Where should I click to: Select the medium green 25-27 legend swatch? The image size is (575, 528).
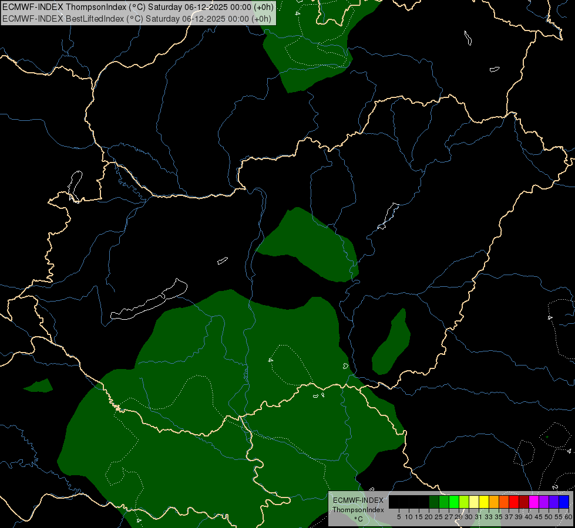coord(444,502)
